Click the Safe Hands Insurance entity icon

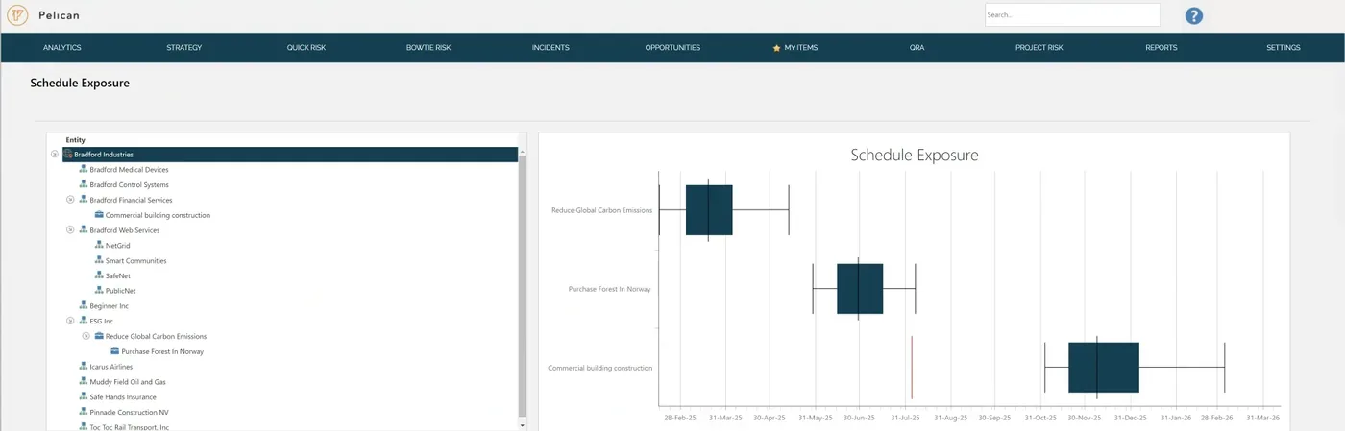[84, 396]
